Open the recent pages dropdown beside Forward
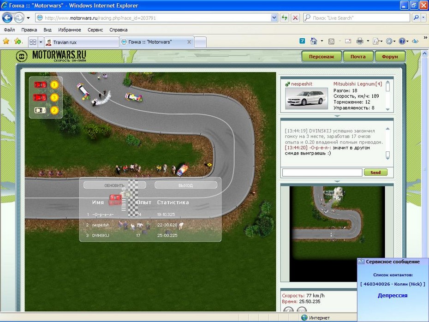429x322 pixels. (x=28, y=18)
